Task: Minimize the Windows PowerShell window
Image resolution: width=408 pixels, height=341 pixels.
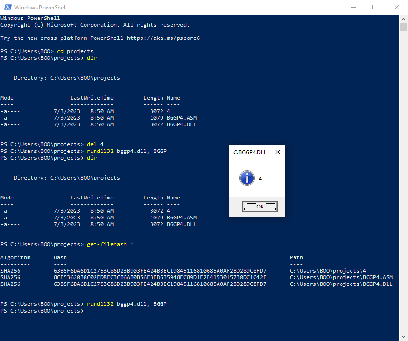Action: (x=352, y=8)
